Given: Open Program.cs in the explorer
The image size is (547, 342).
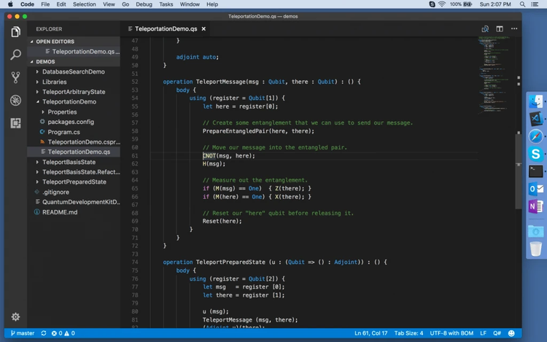Looking at the screenshot, I should coord(63,132).
